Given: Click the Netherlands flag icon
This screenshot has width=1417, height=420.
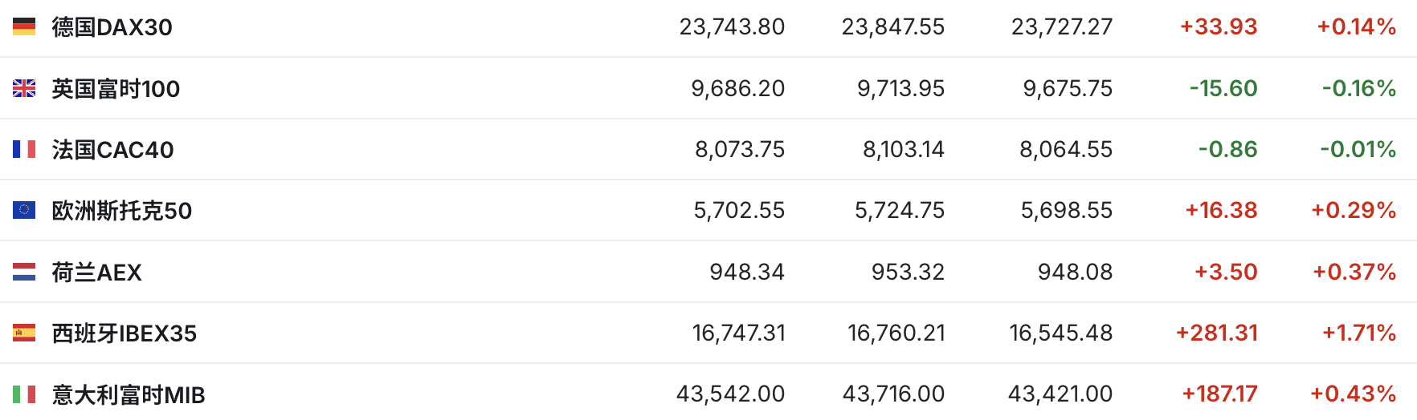Looking at the screenshot, I should click(24, 272).
